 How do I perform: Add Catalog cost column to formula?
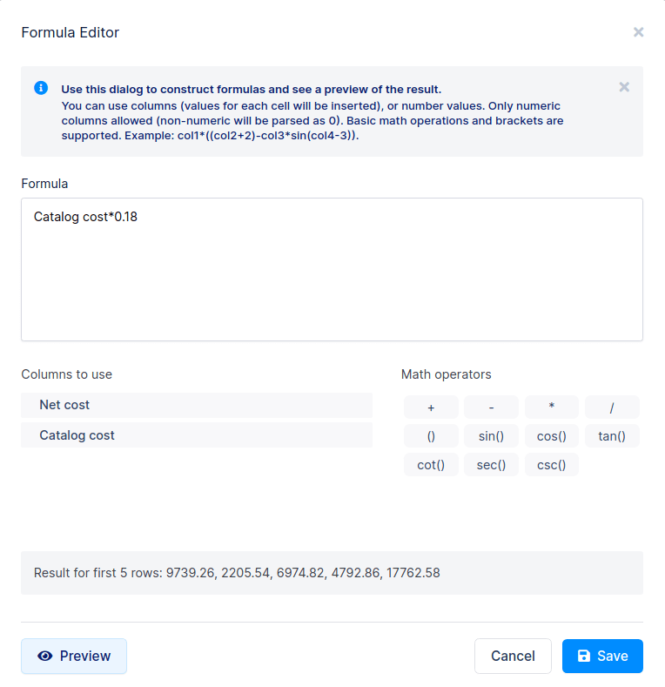(x=197, y=435)
